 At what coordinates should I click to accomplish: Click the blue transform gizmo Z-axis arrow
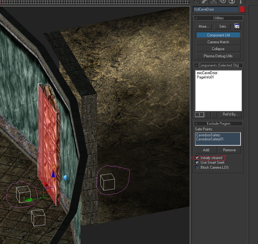53,174
